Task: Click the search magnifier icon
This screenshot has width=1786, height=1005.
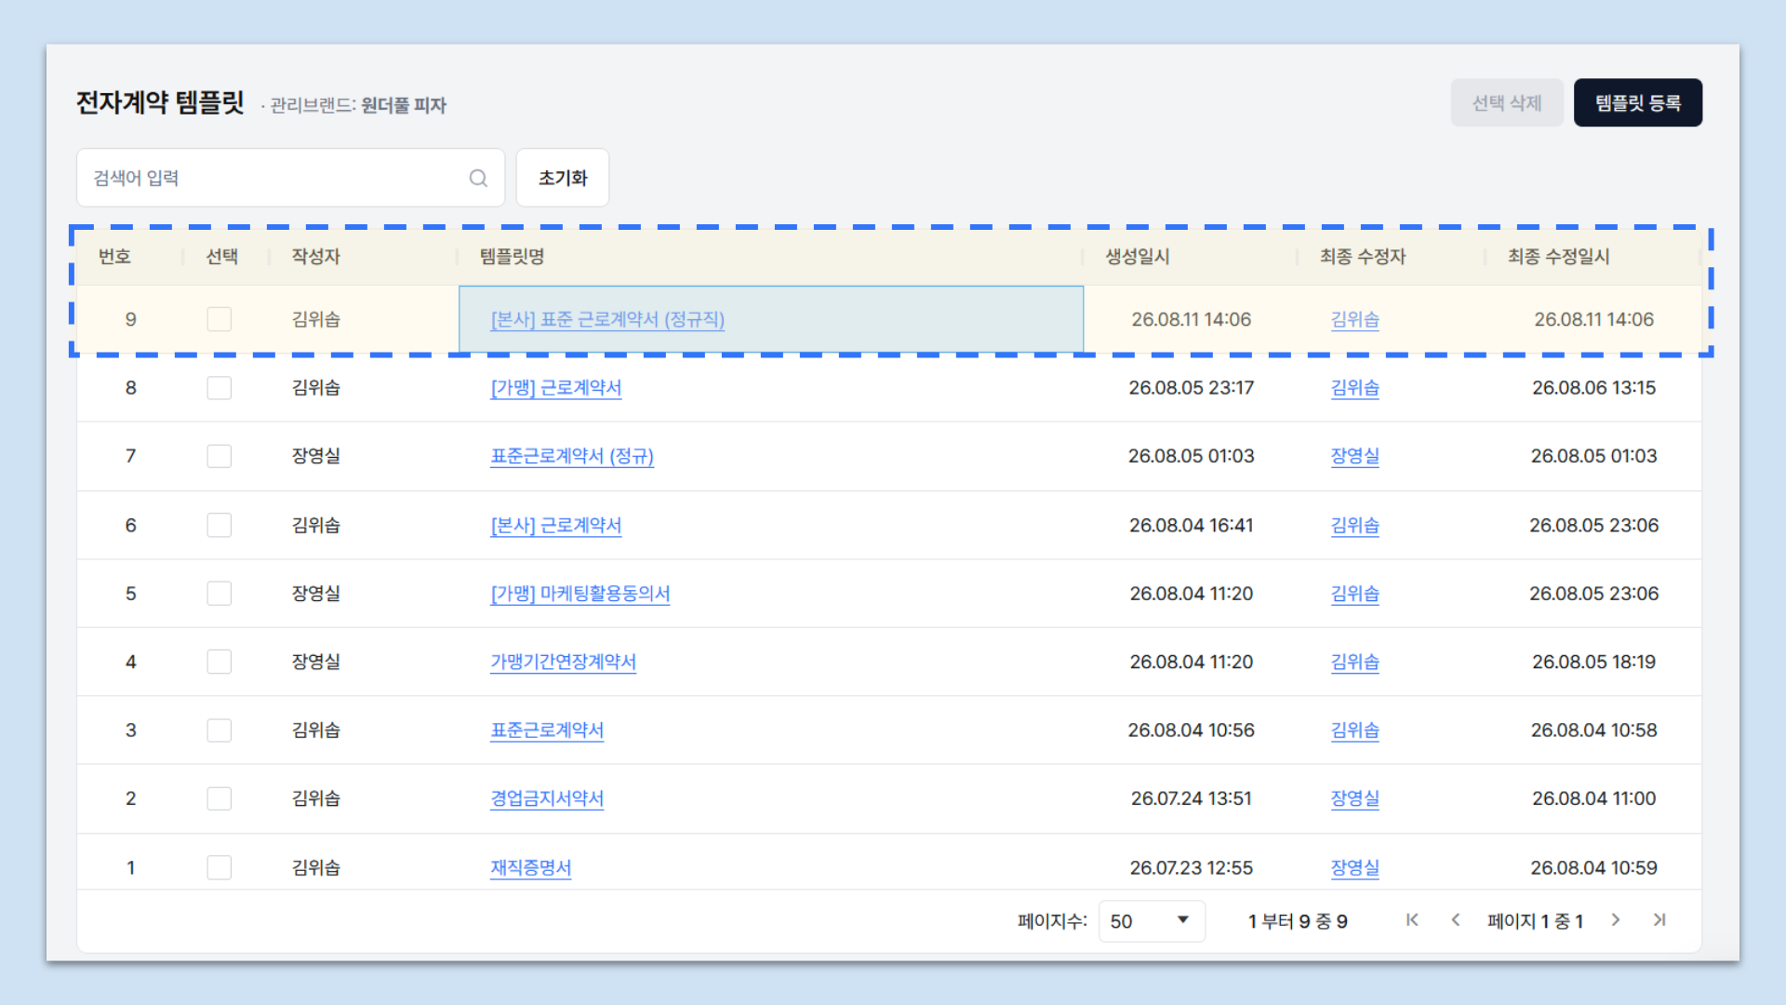Action: [x=478, y=178]
